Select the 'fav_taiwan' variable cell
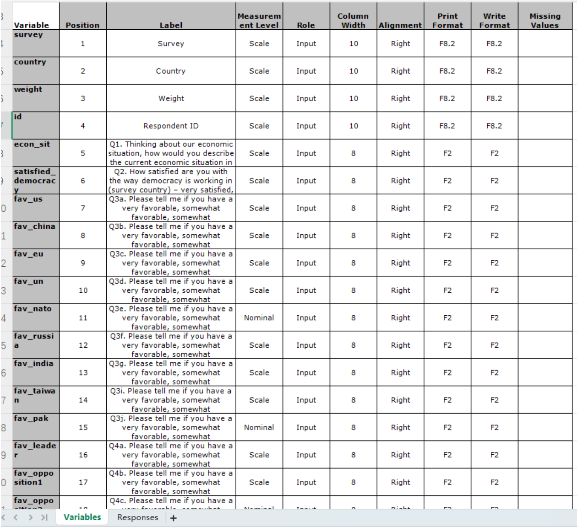This screenshot has height=527, width=577. [x=36, y=400]
